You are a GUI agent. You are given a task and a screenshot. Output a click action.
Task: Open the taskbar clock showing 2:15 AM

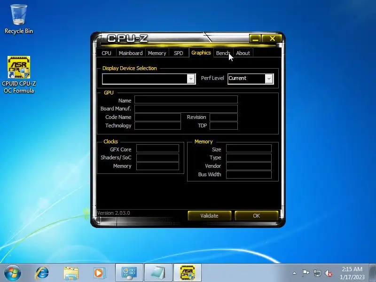352,273
